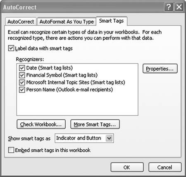Select the Smart Tags tab
The width and height of the screenshot is (186, 177).
[x=111, y=21]
